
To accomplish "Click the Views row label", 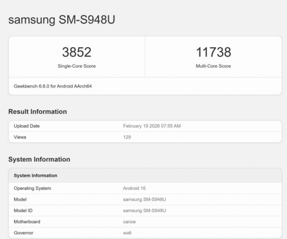I will pos(20,137).
